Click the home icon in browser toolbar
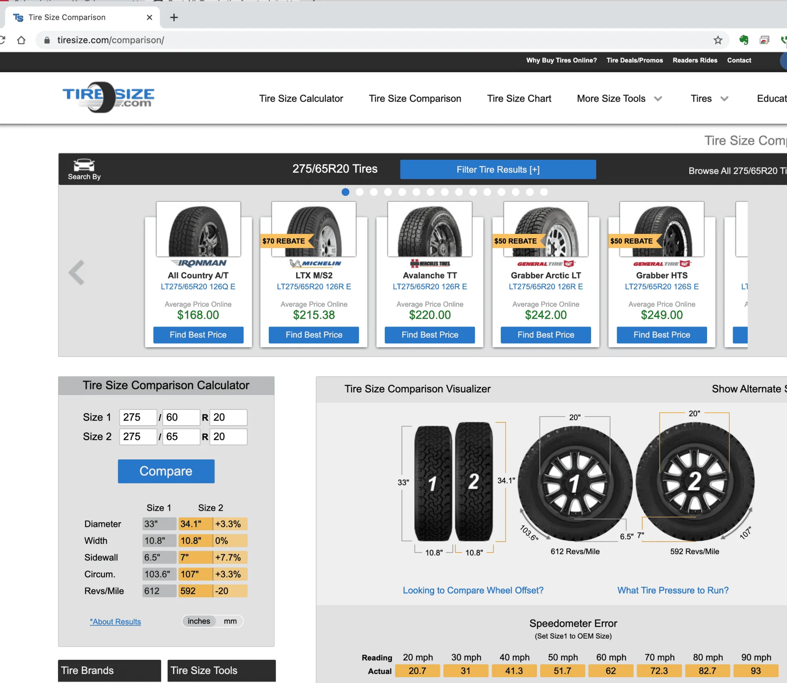The image size is (787, 683). click(x=21, y=40)
